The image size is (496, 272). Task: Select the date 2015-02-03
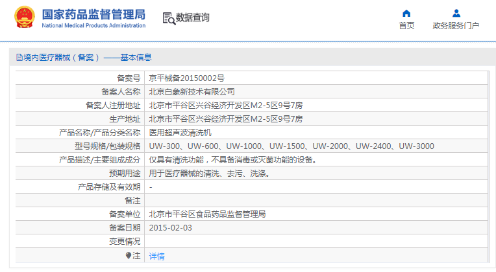coord(171,228)
